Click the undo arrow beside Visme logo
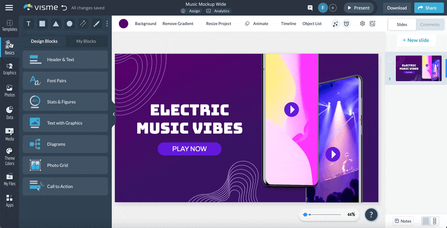This screenshot has width=447, height=228. (x=64, y=8)
